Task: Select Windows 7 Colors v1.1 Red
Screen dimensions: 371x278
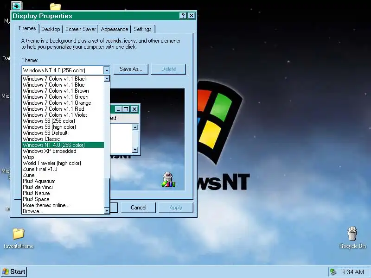Action: (63, 109)
